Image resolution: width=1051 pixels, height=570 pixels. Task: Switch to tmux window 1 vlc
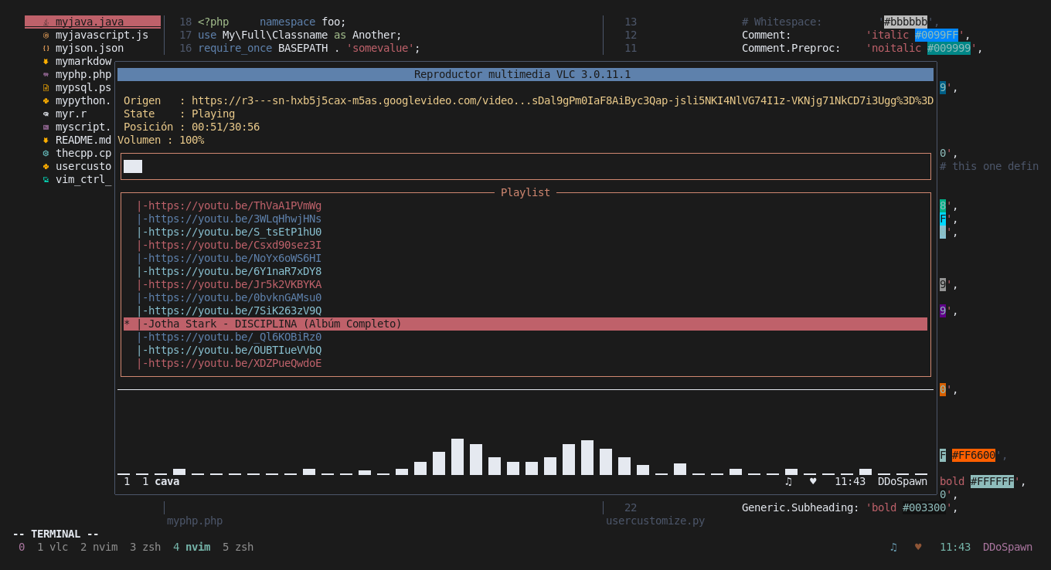[53, 547]
